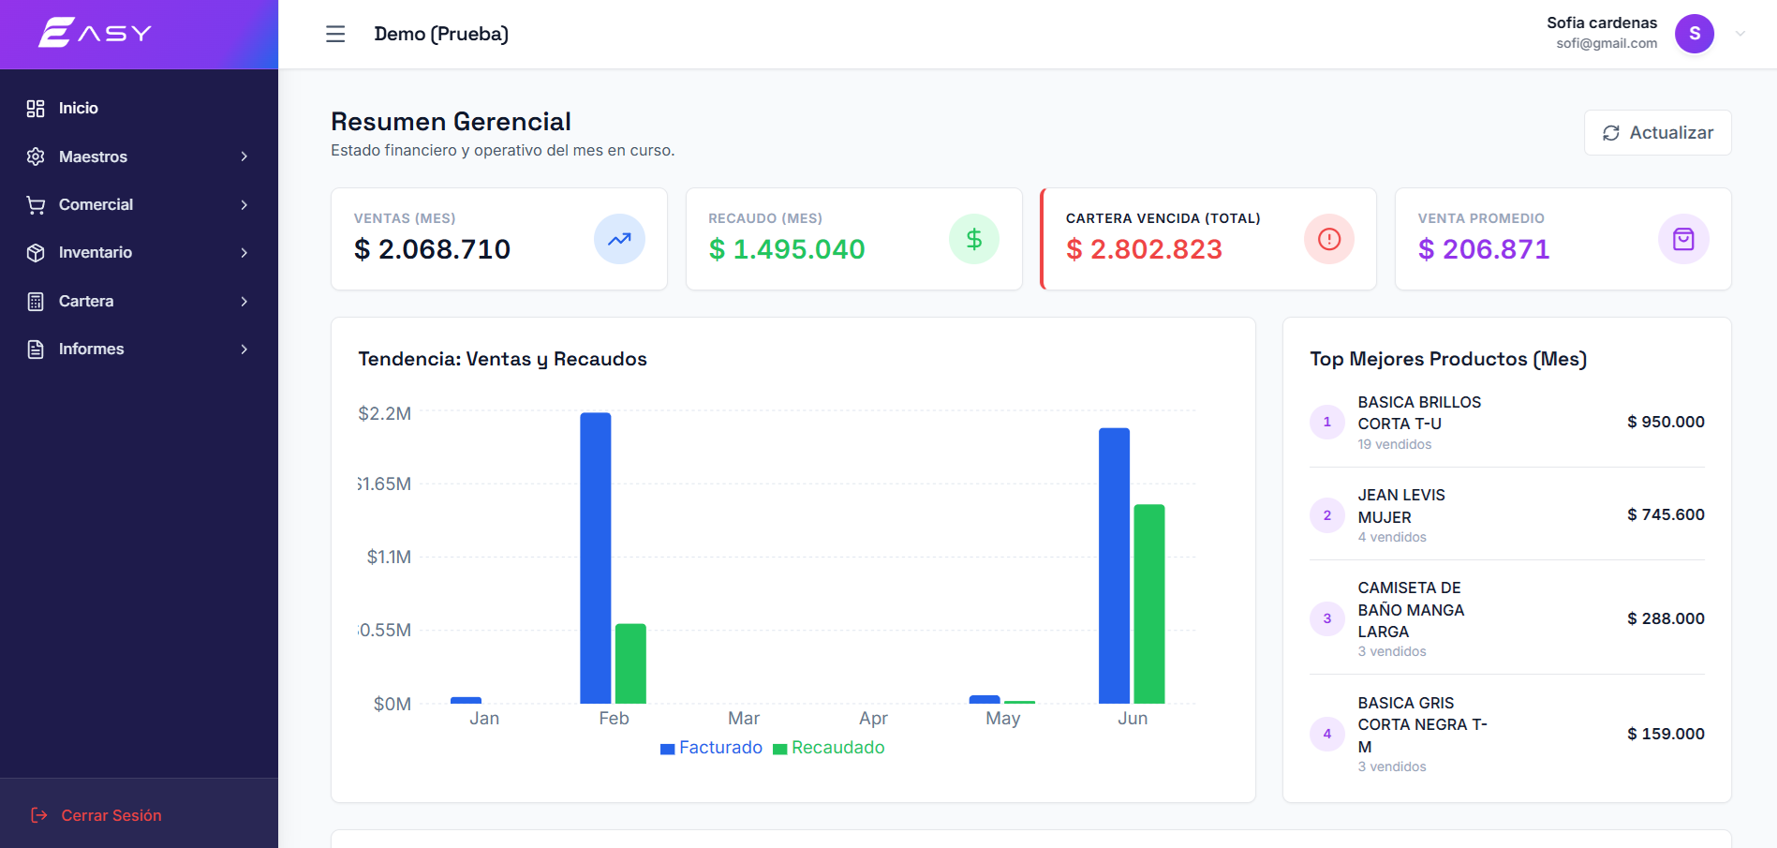The height and width of the screenshot is (848, 1777).
Task: Expand the Informes submenu chevron
Action: [244, 350]
